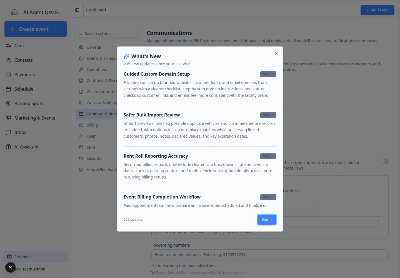Toggle the sidebar panel icon
Viewport: 400px width, 278px height.
tap(77, 10)
